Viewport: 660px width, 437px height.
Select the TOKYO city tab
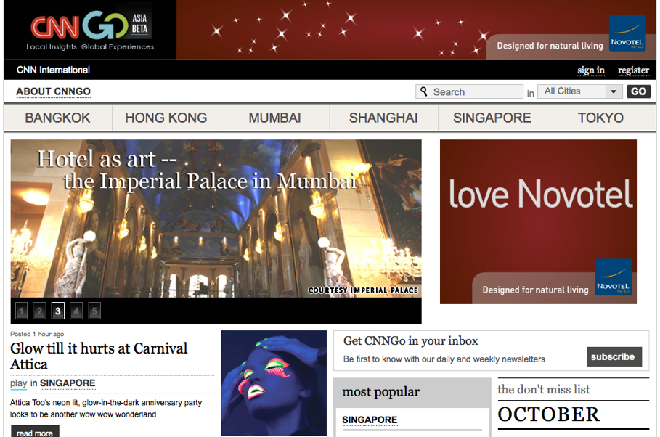point(601,118)
